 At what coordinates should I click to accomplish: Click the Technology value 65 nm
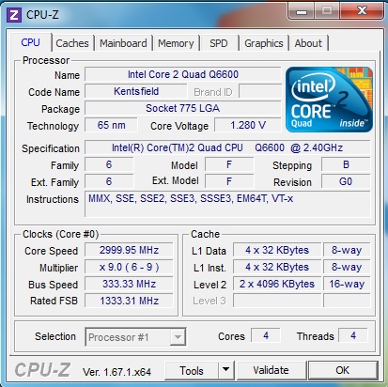coord(111,125)
